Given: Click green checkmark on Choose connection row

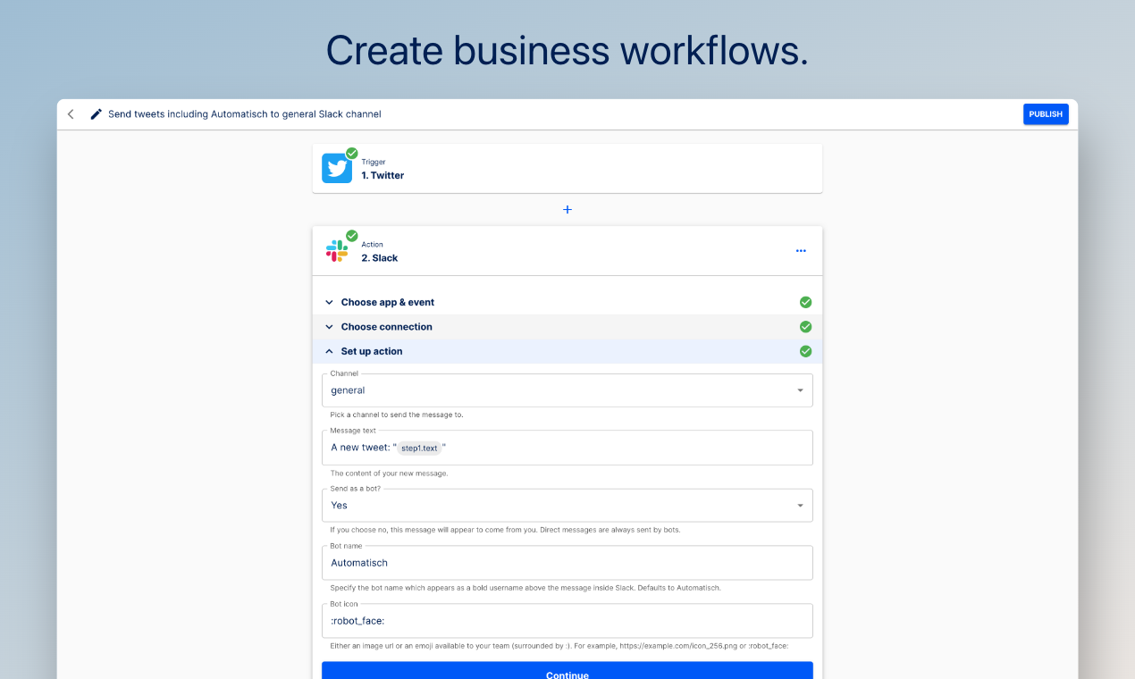Looking at the screenshot, I should 806,327.
